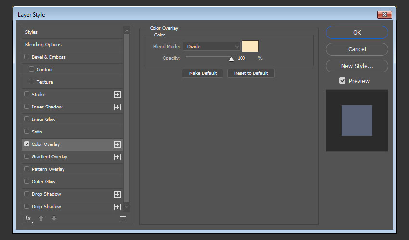409x240 pixels.
Task: Uncheck the Color Overlay checkbox
Action: (x=27, y=144)
